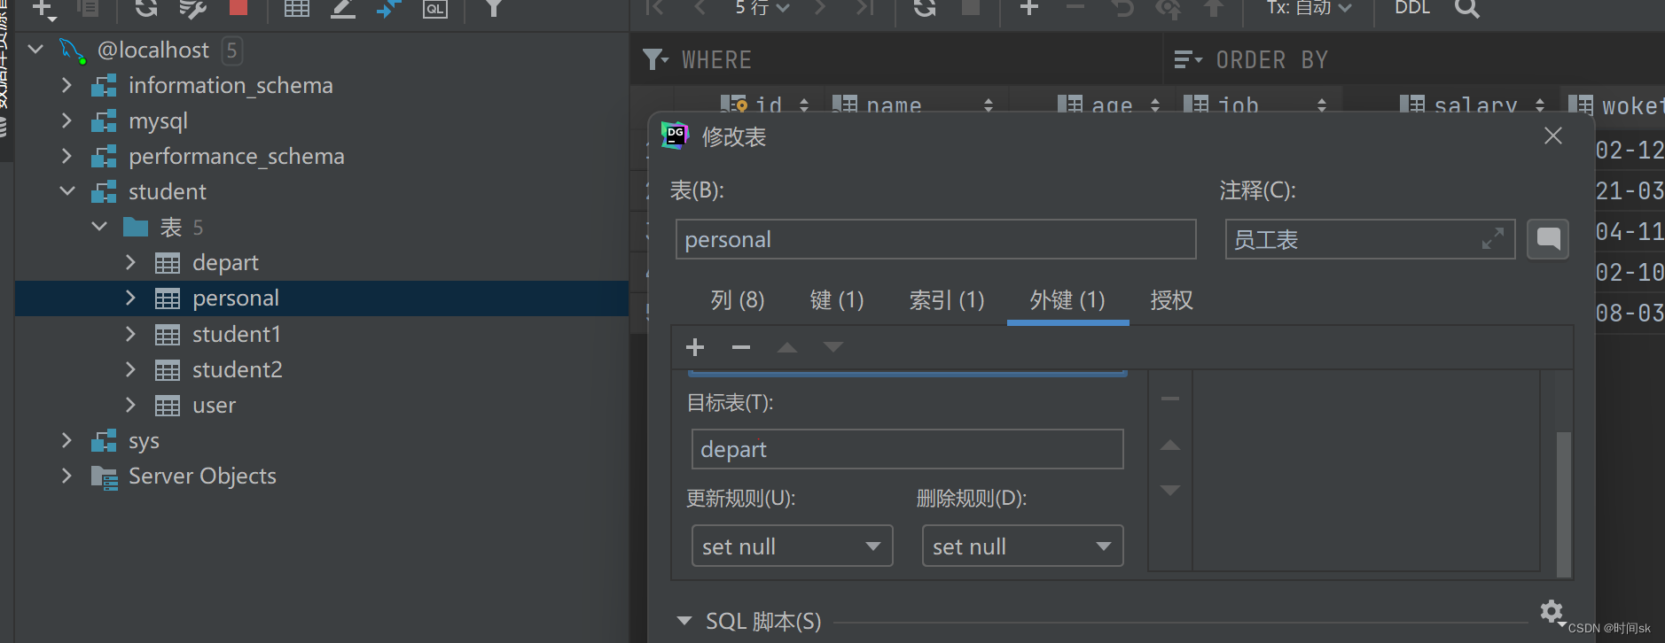Click move down arrow in column list panel
The width and height of the screenshot is (1665, 643).
[1170, 490]
